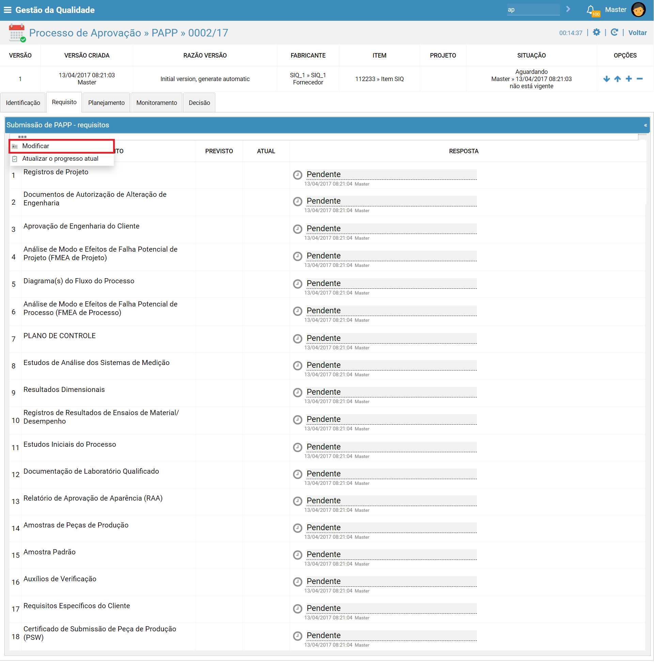Click the clock icon for Amostras de Peças de Produção
This screenshot has height=663, width=654.
298,528
